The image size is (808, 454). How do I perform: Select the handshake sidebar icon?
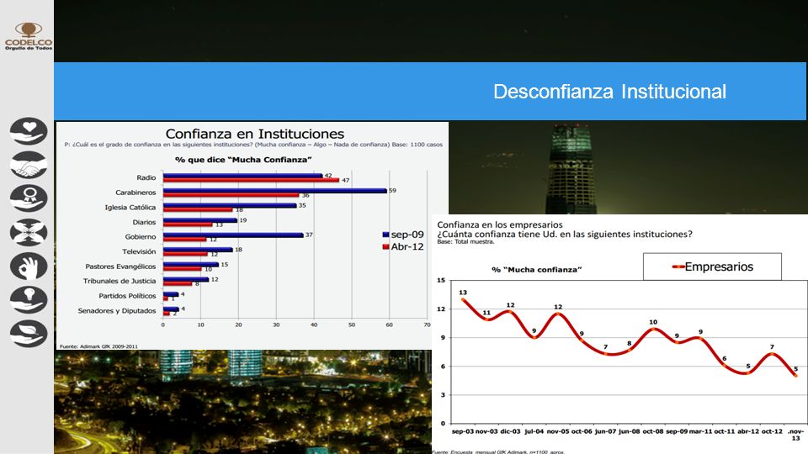coord(29,165)
